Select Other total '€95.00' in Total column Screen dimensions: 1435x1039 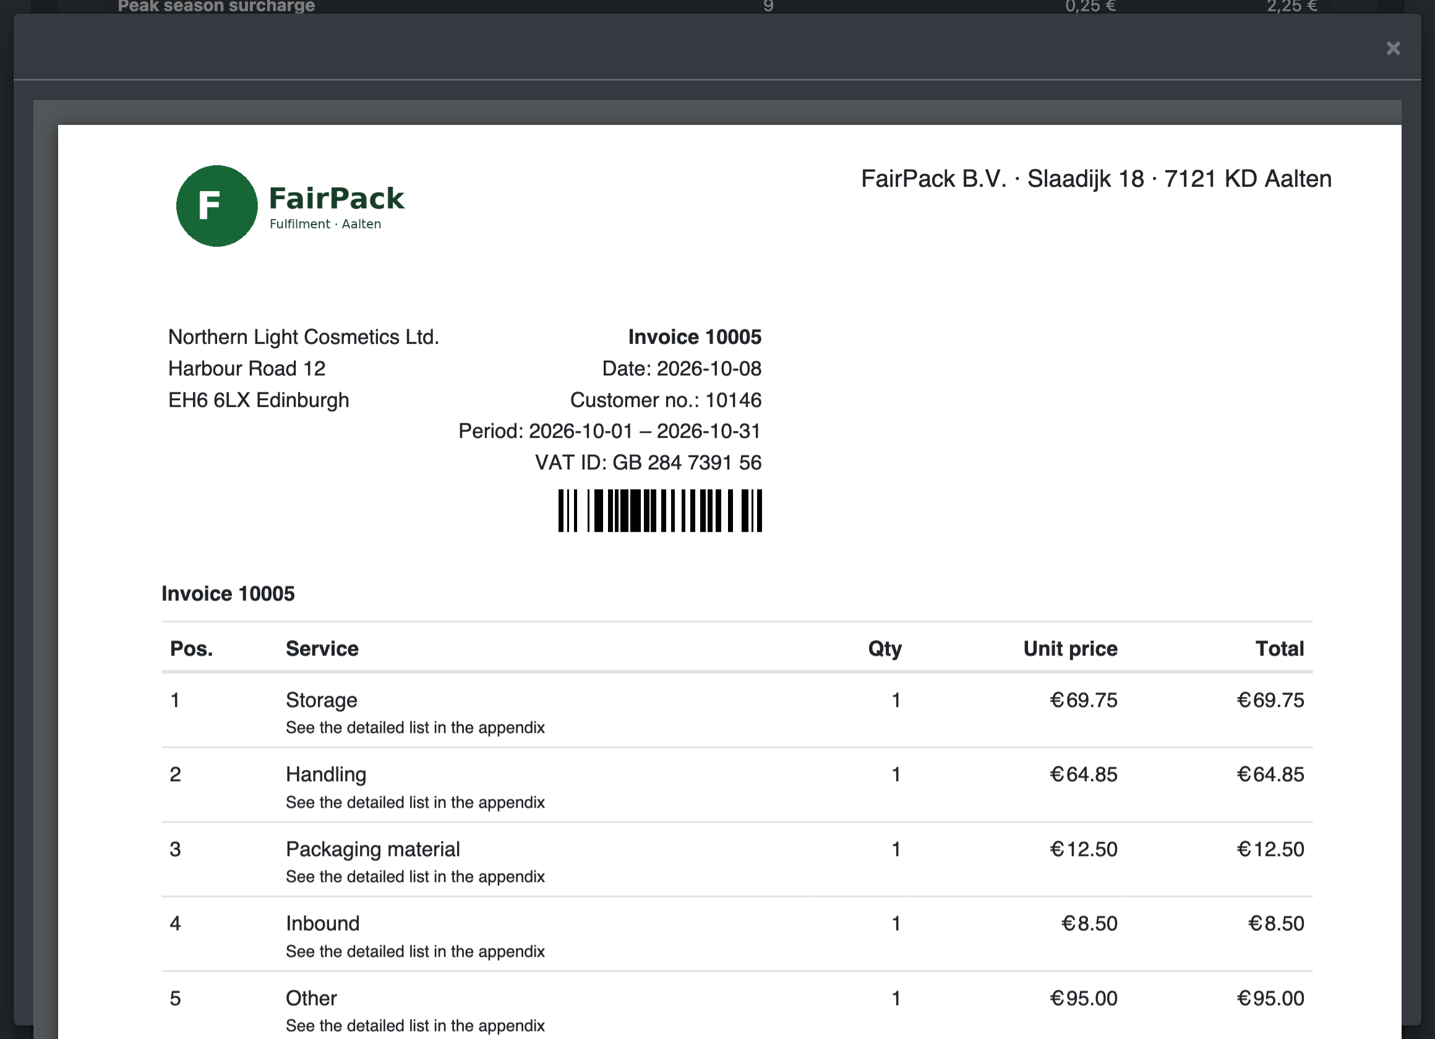(1270, 998)
